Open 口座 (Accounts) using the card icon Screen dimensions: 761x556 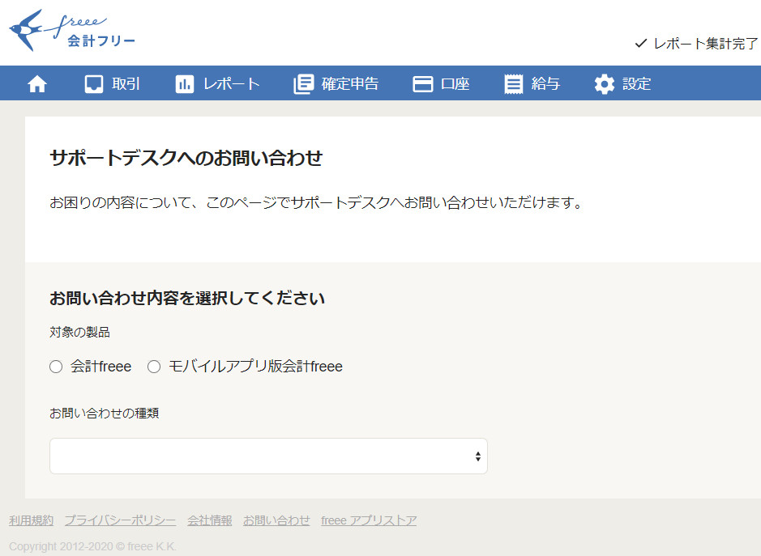424,83
